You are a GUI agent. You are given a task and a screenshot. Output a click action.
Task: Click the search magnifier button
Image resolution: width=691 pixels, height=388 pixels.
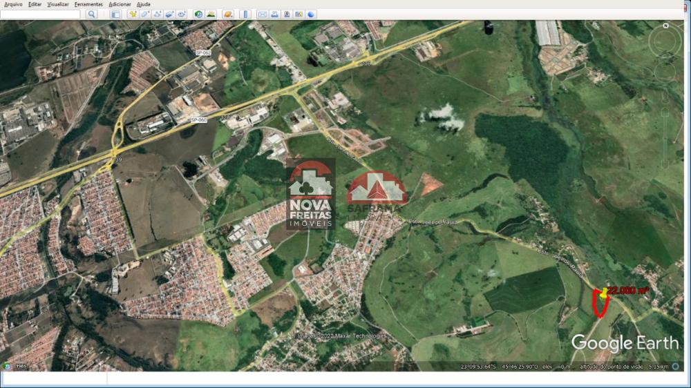click(91, 14)
